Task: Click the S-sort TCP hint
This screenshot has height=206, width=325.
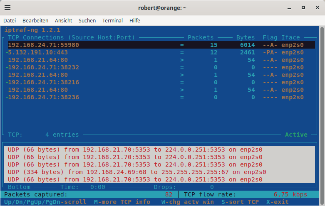Action: tap(240, 202)
